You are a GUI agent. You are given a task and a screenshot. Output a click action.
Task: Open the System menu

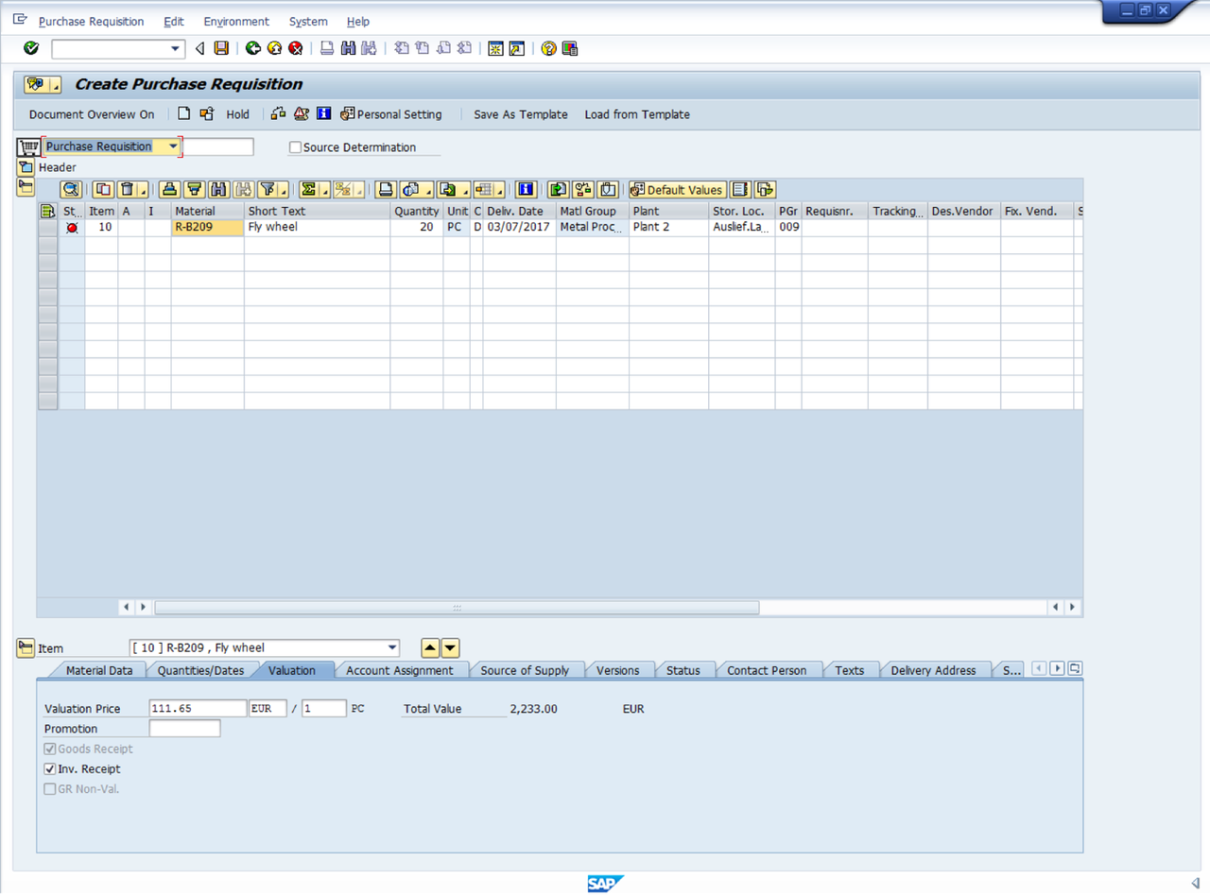click(308, 21)
